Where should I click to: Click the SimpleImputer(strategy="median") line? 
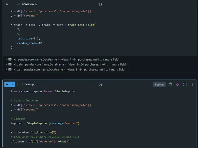(45, 123)
